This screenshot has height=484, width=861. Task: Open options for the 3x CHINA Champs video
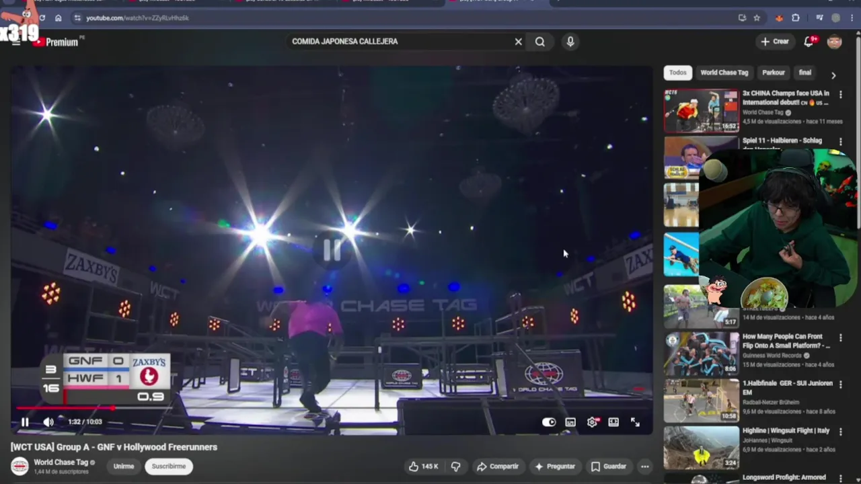(840, 95)
